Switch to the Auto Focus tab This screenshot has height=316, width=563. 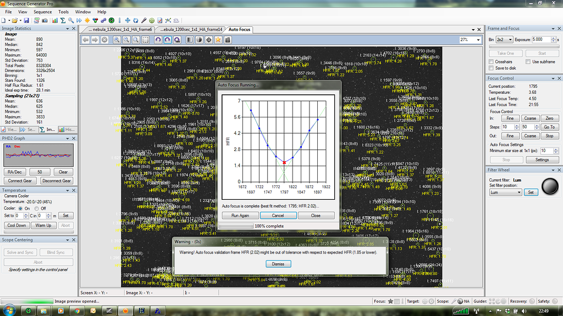[x=239, y=30]
